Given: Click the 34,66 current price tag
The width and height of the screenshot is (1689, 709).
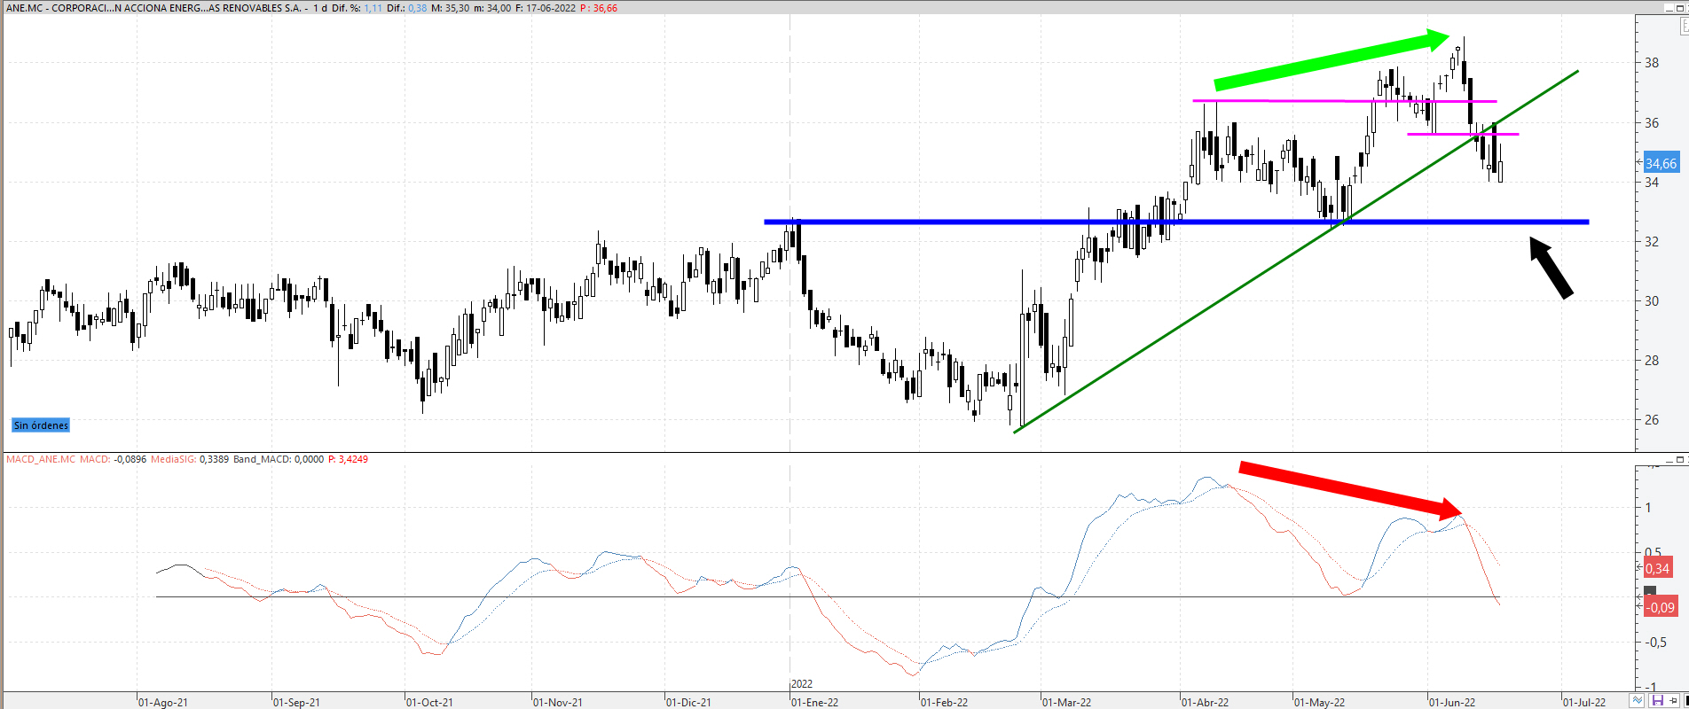Looking at the screenshot, I should click(x=1660, y=163).
